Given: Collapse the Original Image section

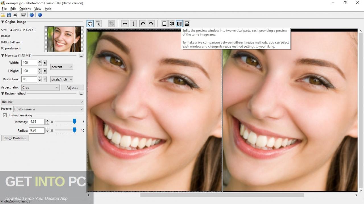Looking at the screenshot, I should (3, 22).
